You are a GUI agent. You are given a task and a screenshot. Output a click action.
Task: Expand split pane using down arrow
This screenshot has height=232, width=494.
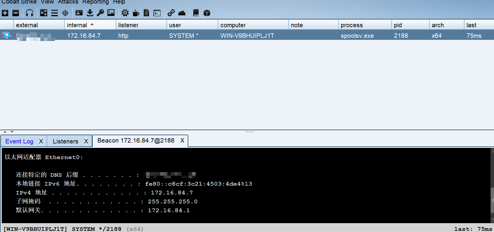[x=12, y=132]
